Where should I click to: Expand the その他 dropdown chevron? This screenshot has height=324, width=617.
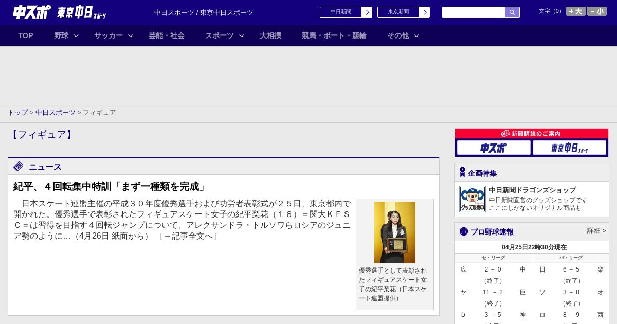click(416, 35)
